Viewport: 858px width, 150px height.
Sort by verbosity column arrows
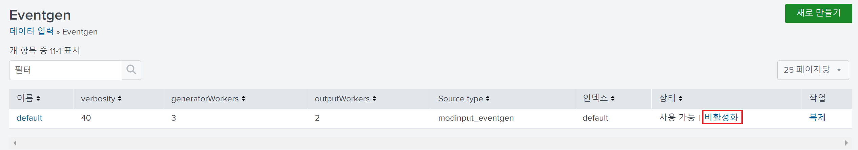coord(120,99)
